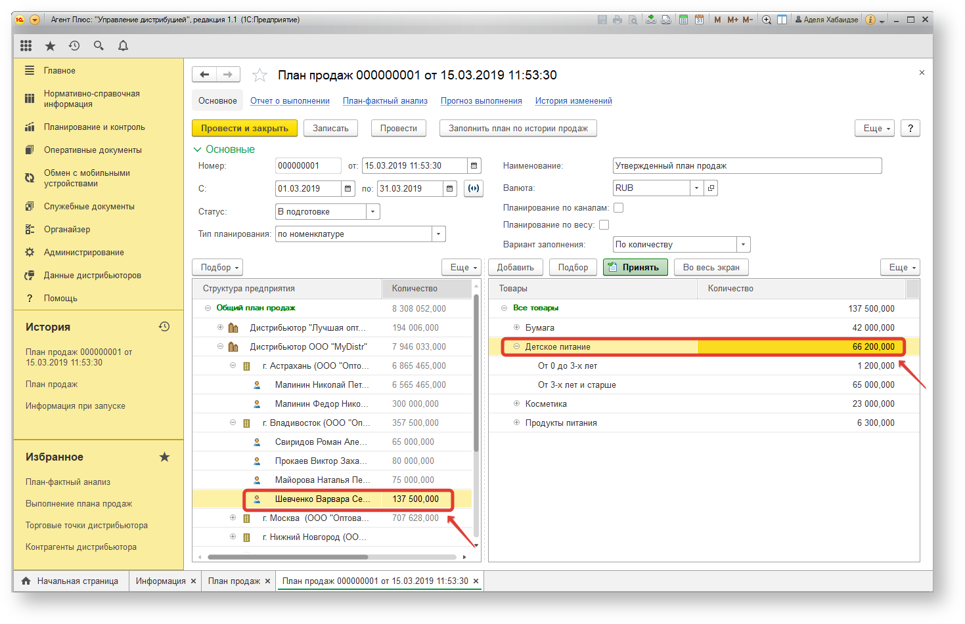This screenshot has width=965, height=624.
Task: Open calculator icon in title bar
Action: click(683, 20)
